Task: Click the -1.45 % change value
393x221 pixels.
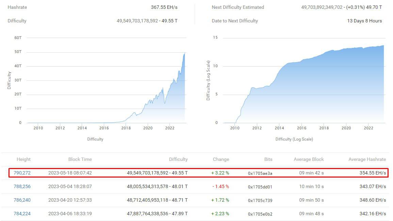Action: [220, 186]
